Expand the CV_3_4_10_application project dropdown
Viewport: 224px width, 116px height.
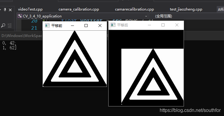tap(146, 16)
